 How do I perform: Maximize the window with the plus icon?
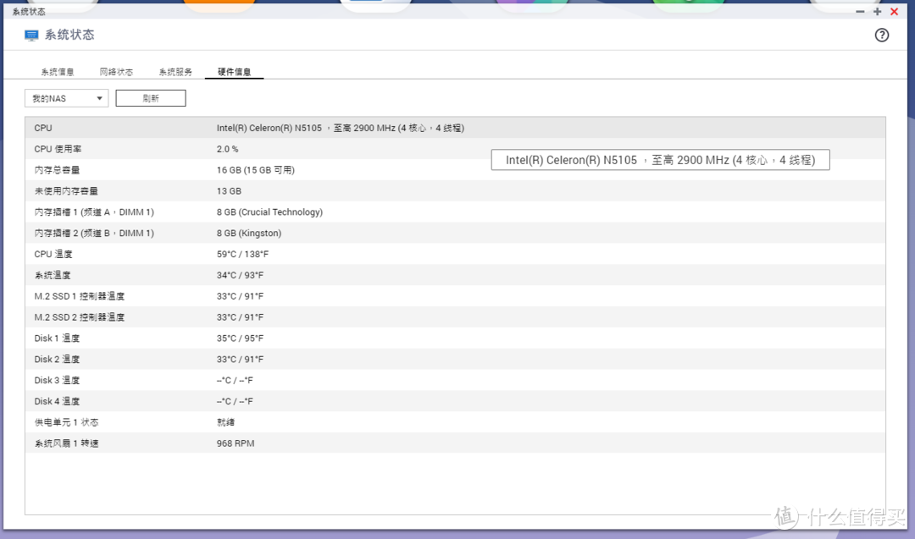pyautogui.click(x=877, y=12)
